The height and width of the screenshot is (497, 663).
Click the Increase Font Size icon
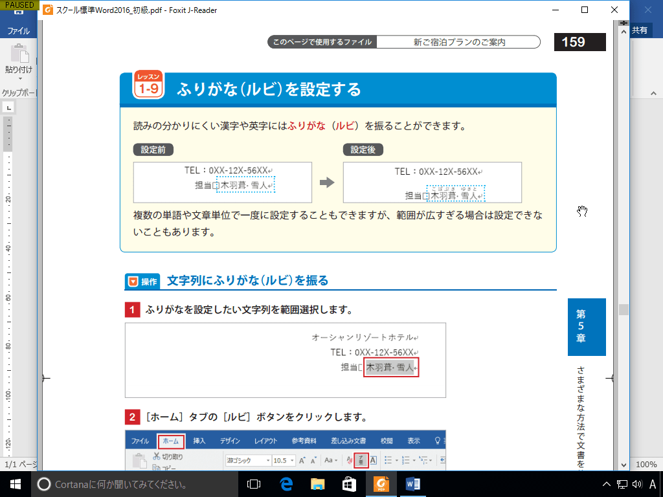pos(301,459)
